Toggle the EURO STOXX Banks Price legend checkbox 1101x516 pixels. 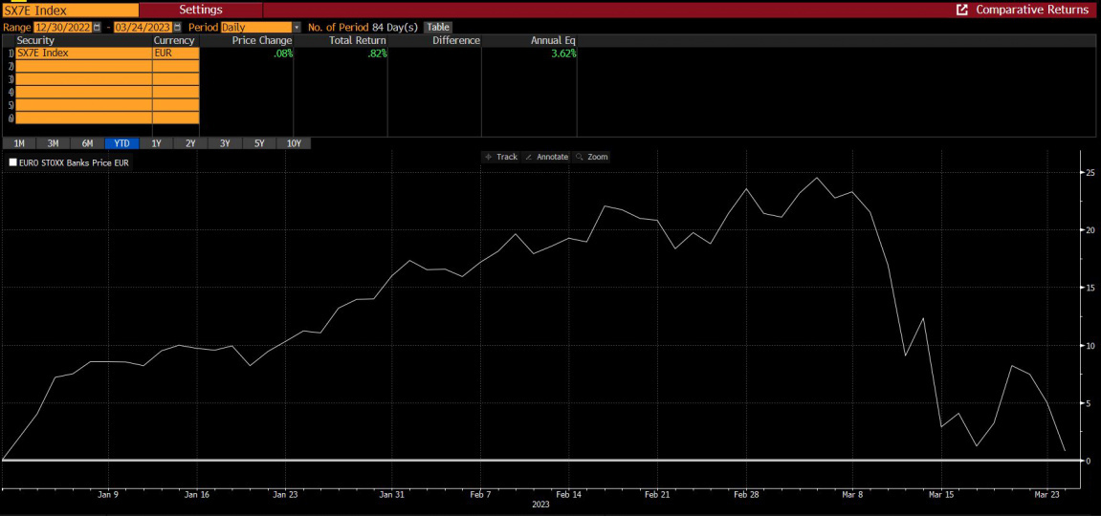pyautogui.click(x=12, y=162)
